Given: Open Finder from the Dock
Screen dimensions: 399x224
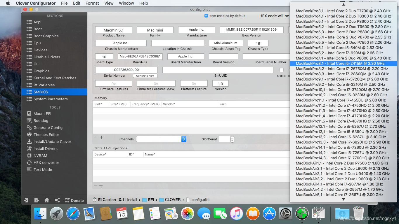Looking at the screenshot, I should pos(40,214).
